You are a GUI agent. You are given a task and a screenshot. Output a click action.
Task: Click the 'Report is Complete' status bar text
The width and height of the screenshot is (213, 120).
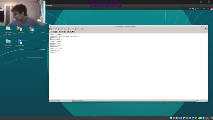point(78,101)
